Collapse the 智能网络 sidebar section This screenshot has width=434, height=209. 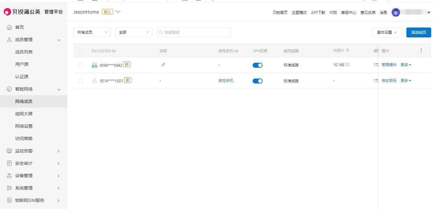click(x=59, y=89)
